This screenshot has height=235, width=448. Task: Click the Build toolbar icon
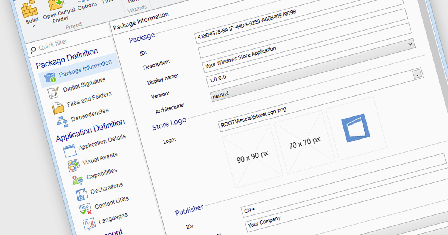tap(30, 9)
